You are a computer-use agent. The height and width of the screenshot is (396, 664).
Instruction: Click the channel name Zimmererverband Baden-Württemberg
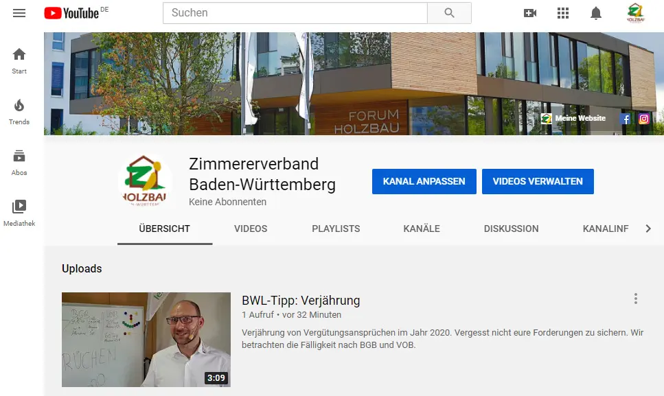262,174
